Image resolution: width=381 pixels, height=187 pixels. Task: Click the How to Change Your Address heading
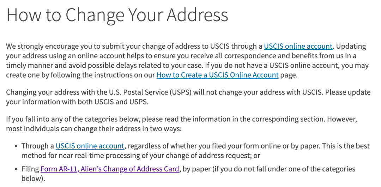pyautogui.click(x=117, y=15)
